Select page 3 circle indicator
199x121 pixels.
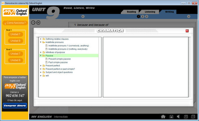pos(146,17)
